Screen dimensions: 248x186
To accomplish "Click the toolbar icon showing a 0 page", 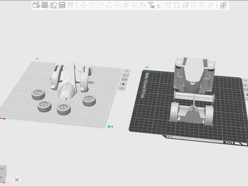I will pos(194,5).
